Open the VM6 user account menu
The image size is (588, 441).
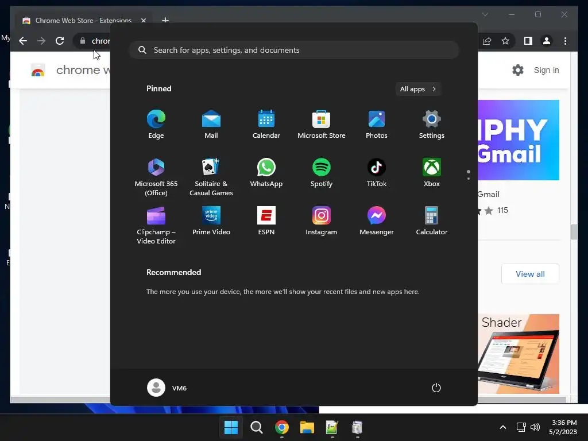[167, 388]
